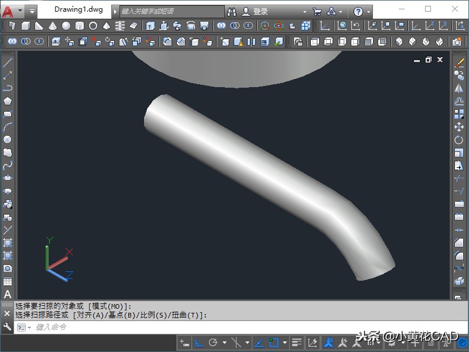
Task: Switch to the Drawing1.dwg file tab
Action: pyautogui.click(x=78, y=9)
